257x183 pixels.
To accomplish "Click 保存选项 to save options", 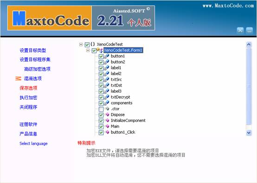I will 28,88.
